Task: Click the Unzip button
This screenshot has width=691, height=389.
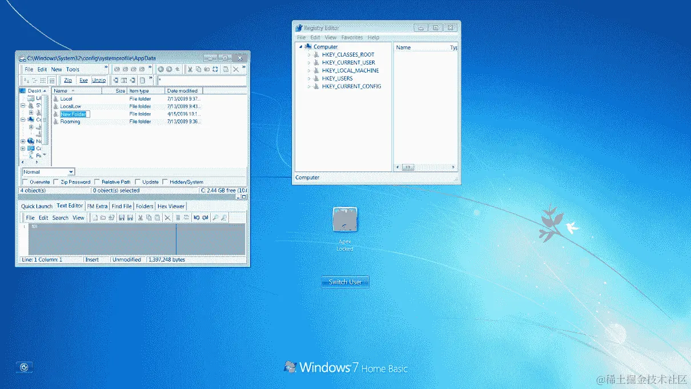Action: click(x=99, y=81)
